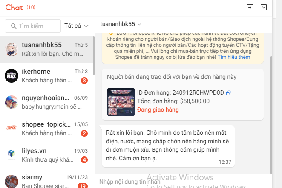The width and height of the screenshot is (282, 188).
Task: Click the conversation list scrollbar
Action: click(94, 56)
